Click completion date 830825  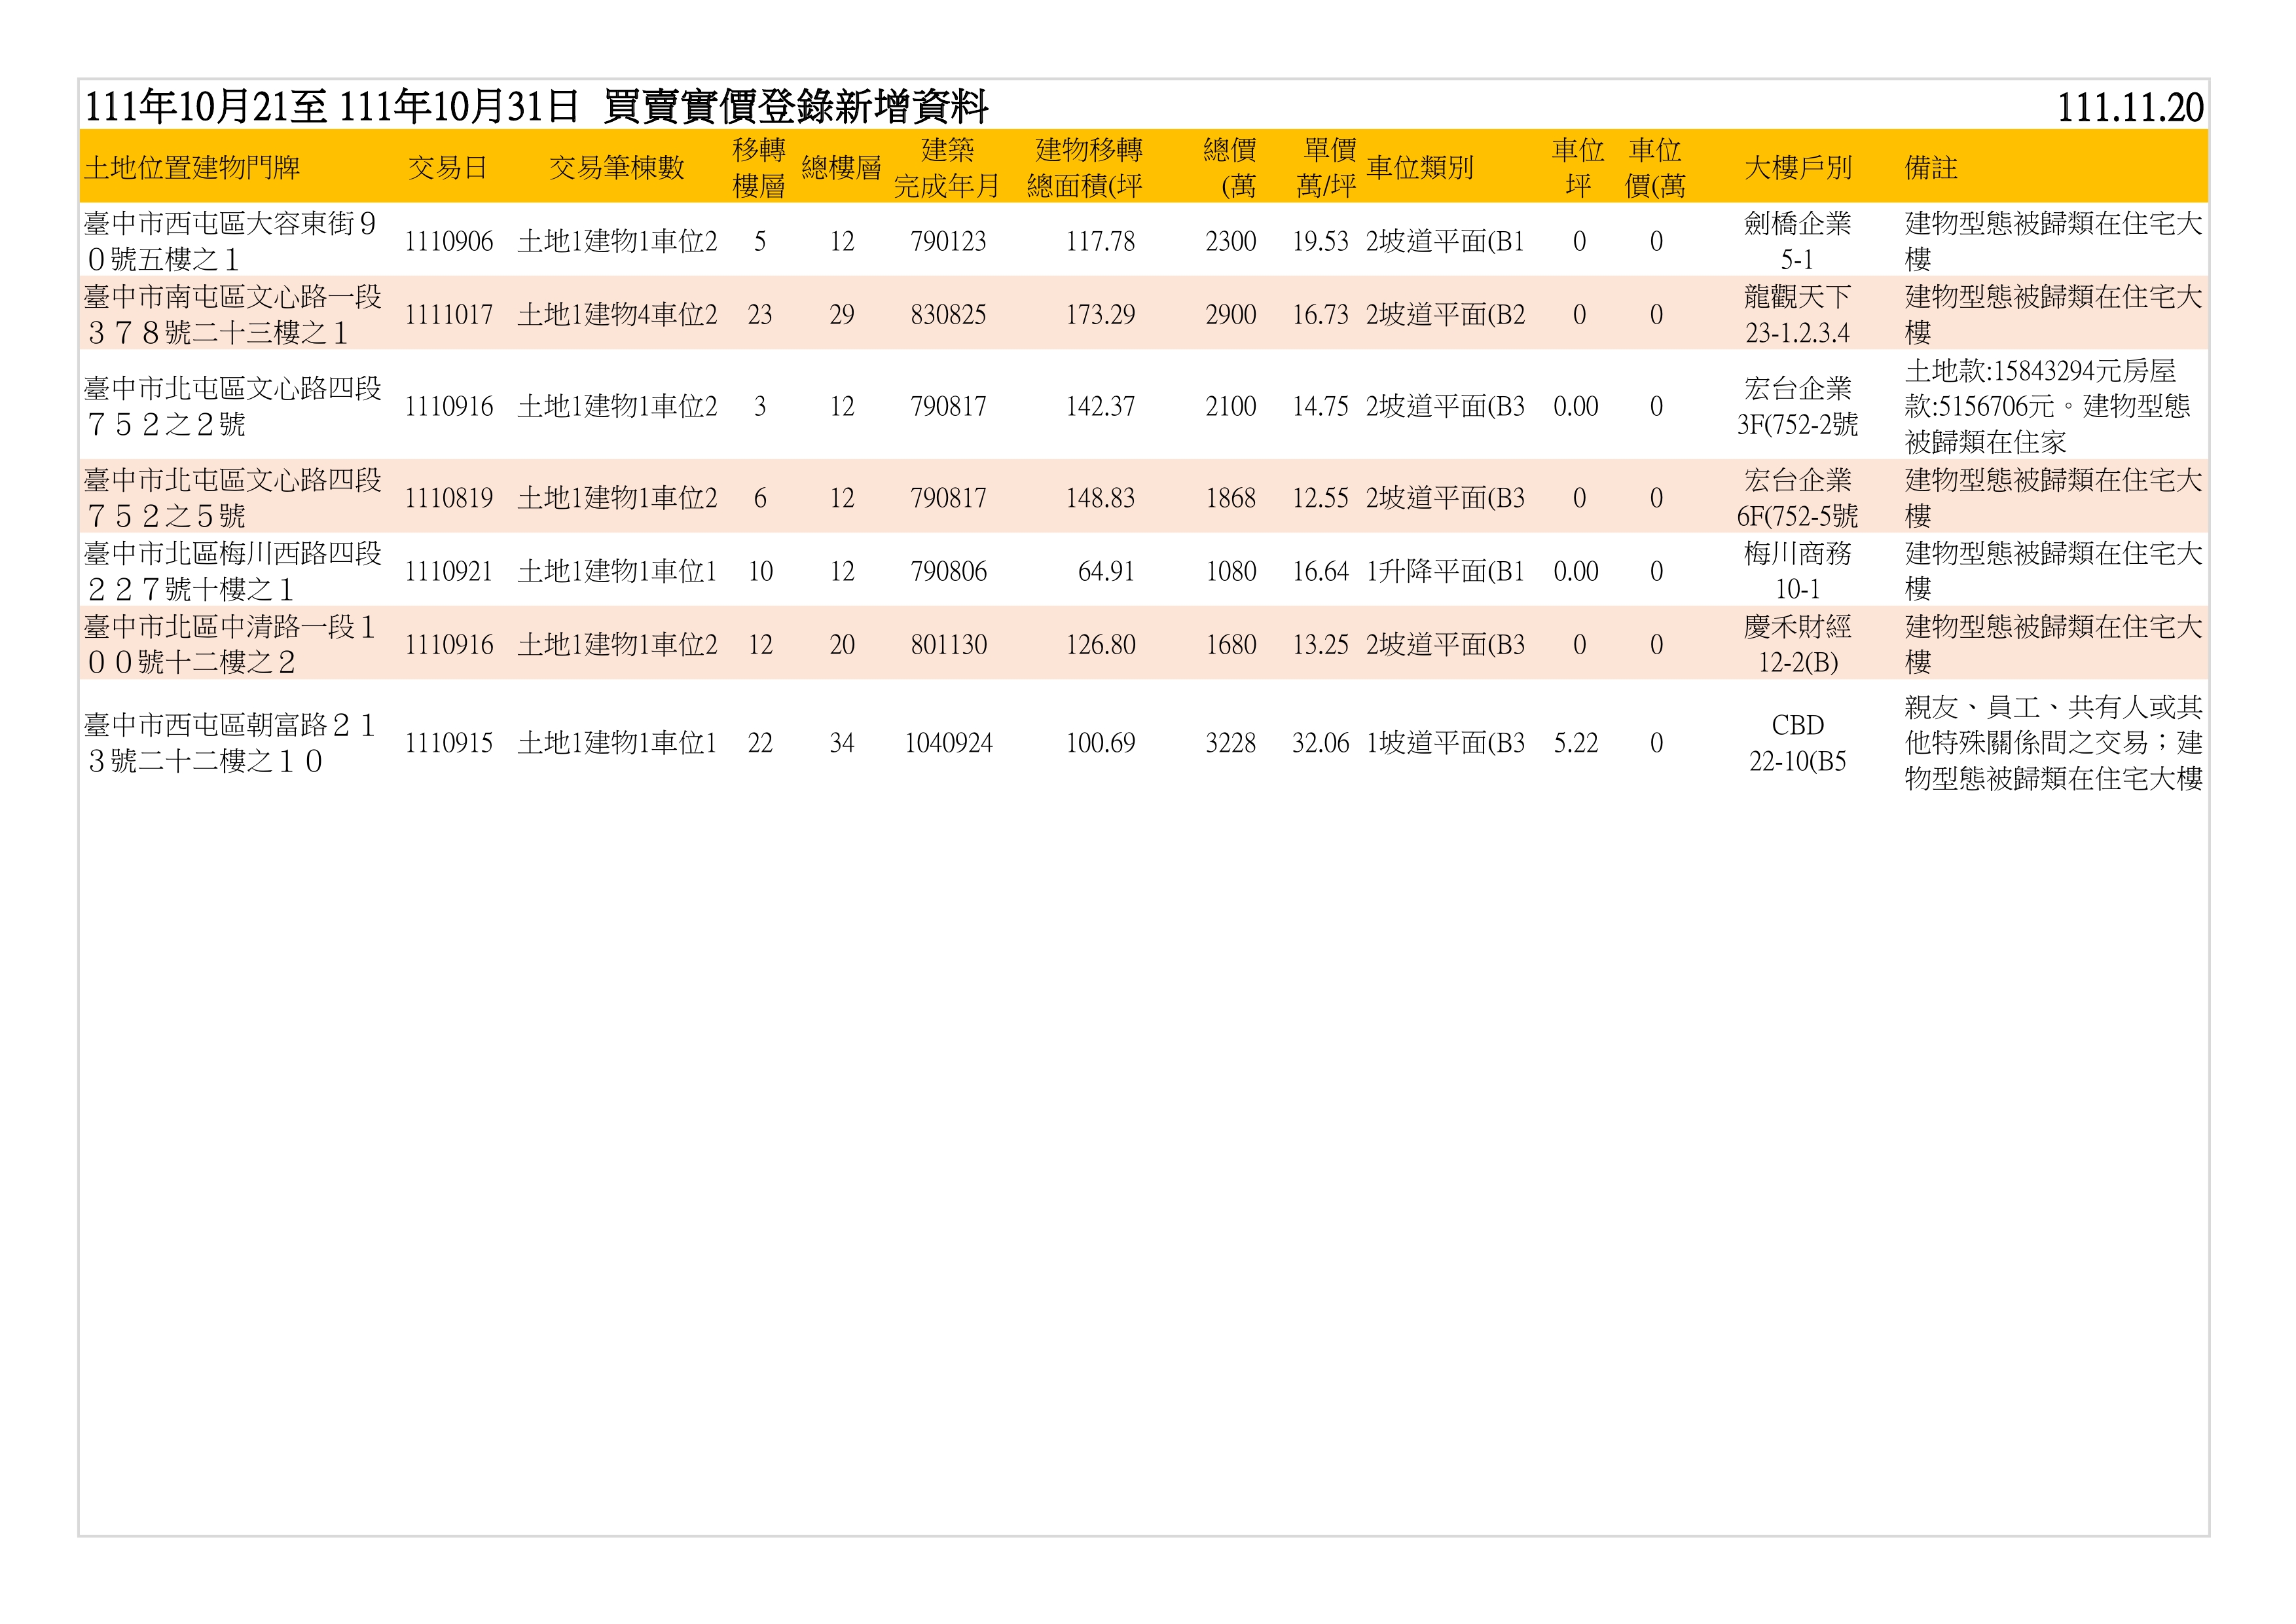click(948, 314)
